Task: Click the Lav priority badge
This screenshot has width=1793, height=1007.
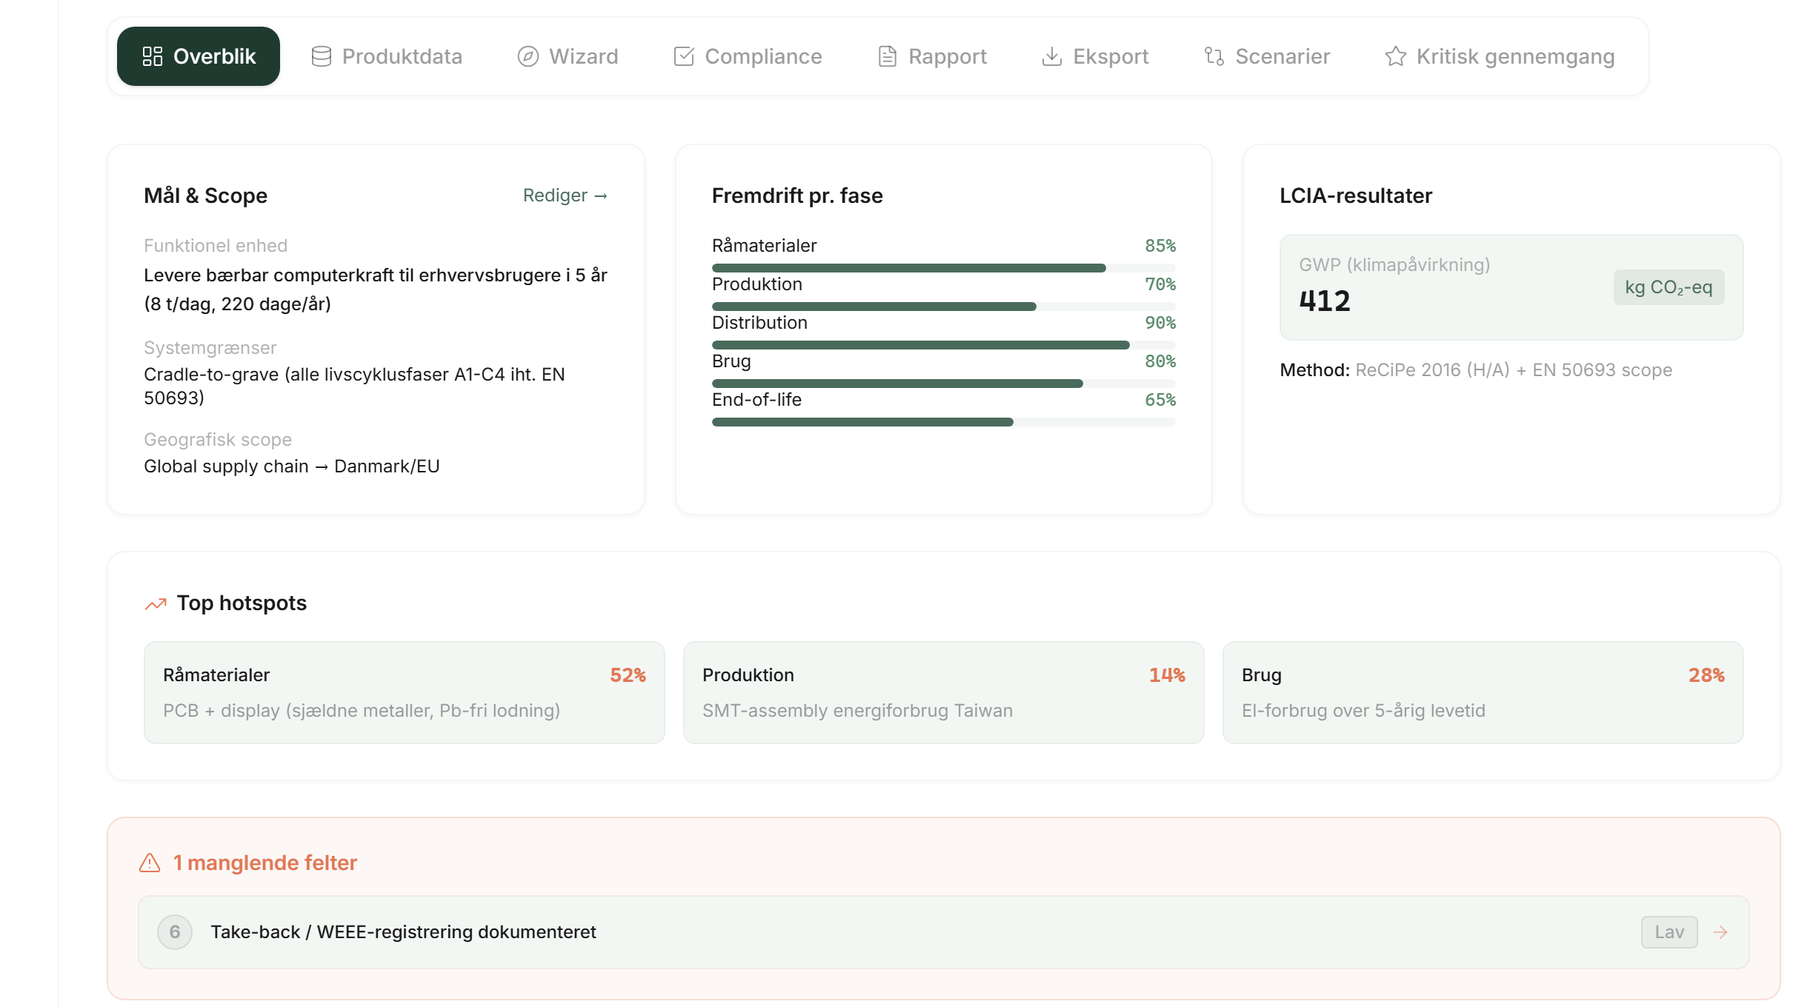Action: [1669, 932]
